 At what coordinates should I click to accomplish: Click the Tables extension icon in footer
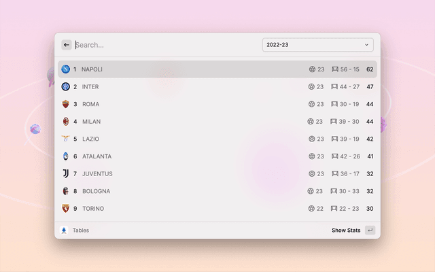[64, 231]
